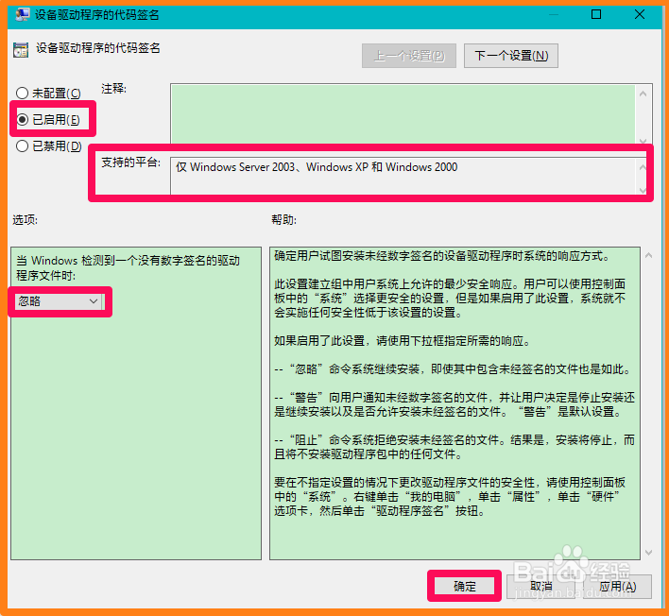Click the help line 如果启用了此设置
Screen dimensions: 669x616
tap(402, 341)
